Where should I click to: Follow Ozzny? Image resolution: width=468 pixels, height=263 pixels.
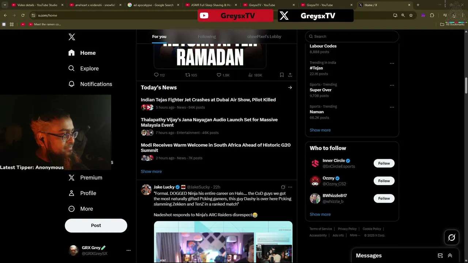384,181
